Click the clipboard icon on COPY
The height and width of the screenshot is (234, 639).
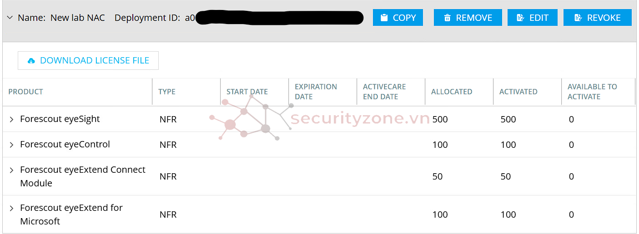click(x=384, y=18)
